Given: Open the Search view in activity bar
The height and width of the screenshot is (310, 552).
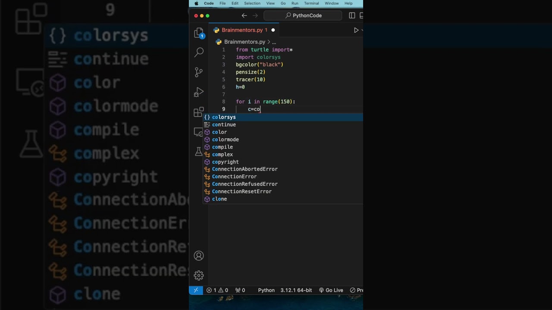Looking at the screenshot, I should point(199,53).
